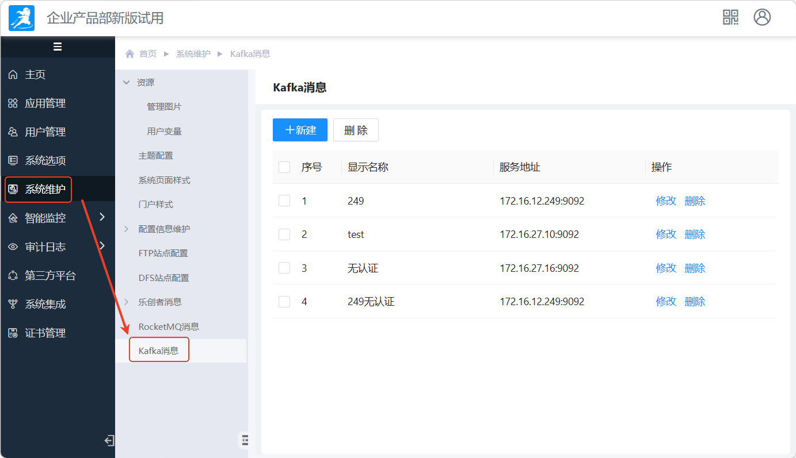Click 修改 link for the 无认证 row
The image size is (796, 458).
666,268
